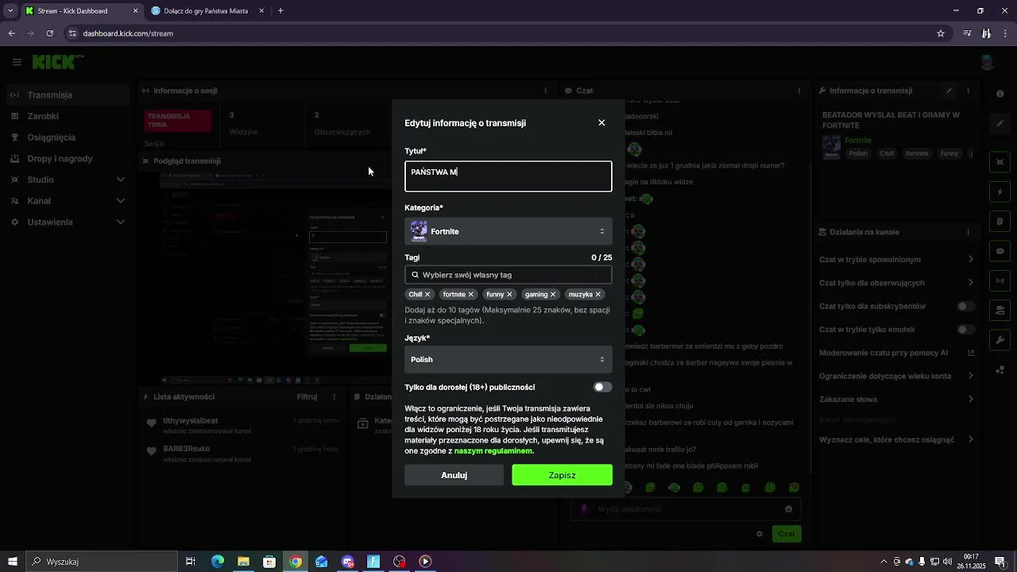Open Moderowanie czatu przy pomocy AI
The height and width of the screenshot is (572, 1017).
click(897, 353)
